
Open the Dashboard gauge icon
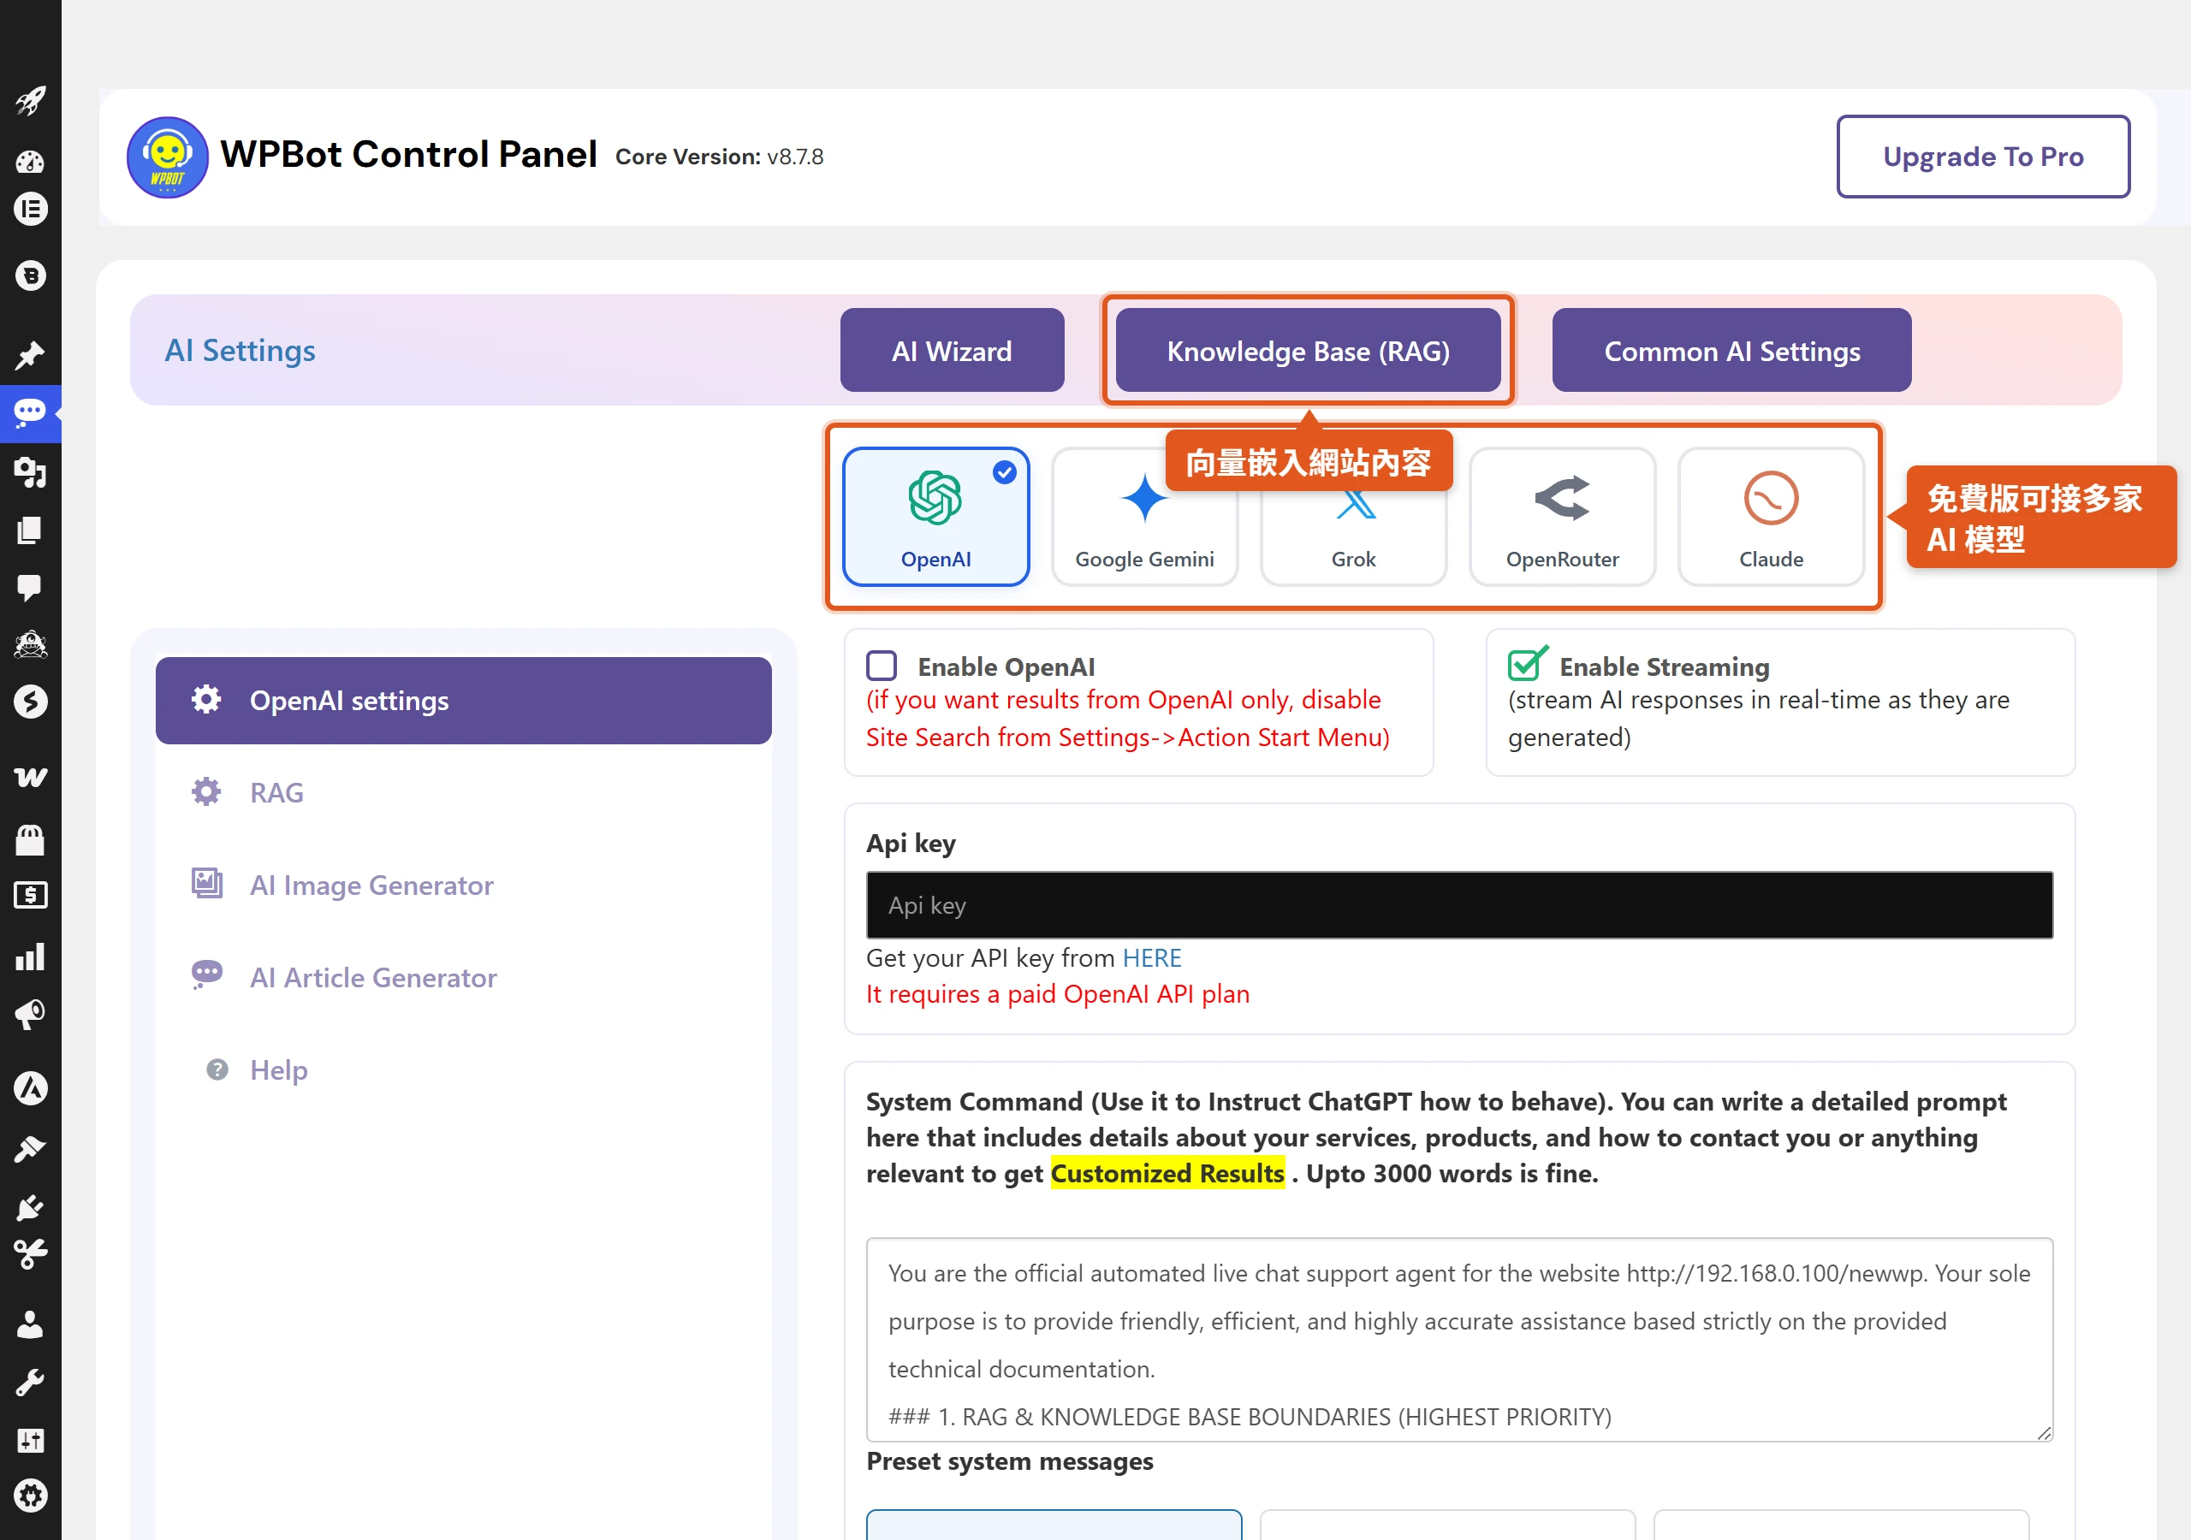pos(31,161)
